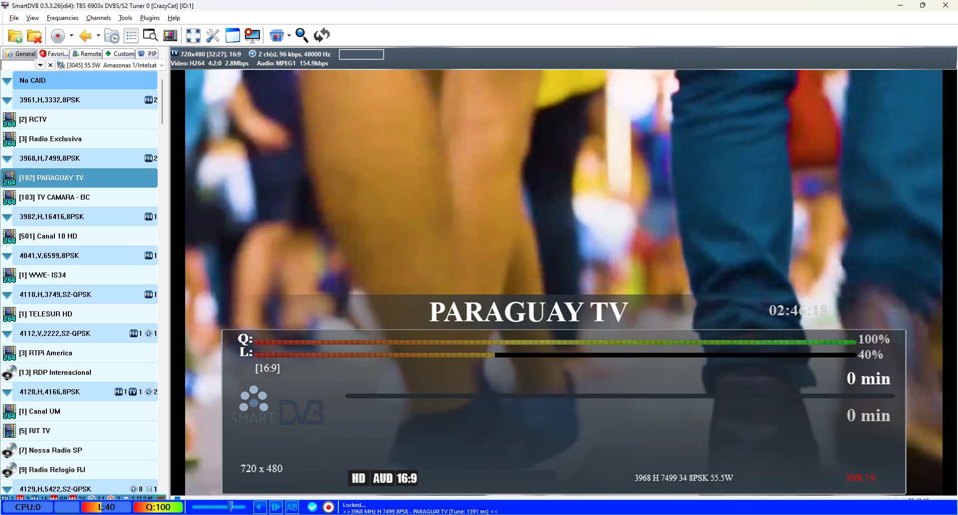
Task: Click the status bar record button
Action: pos(328,508)
